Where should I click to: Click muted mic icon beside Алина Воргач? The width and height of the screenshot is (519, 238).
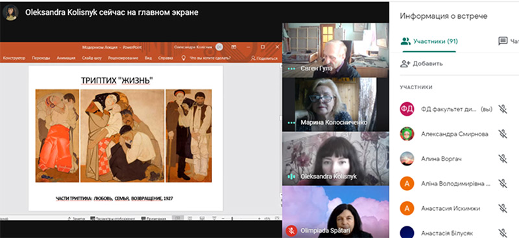(x=503, y=158)
